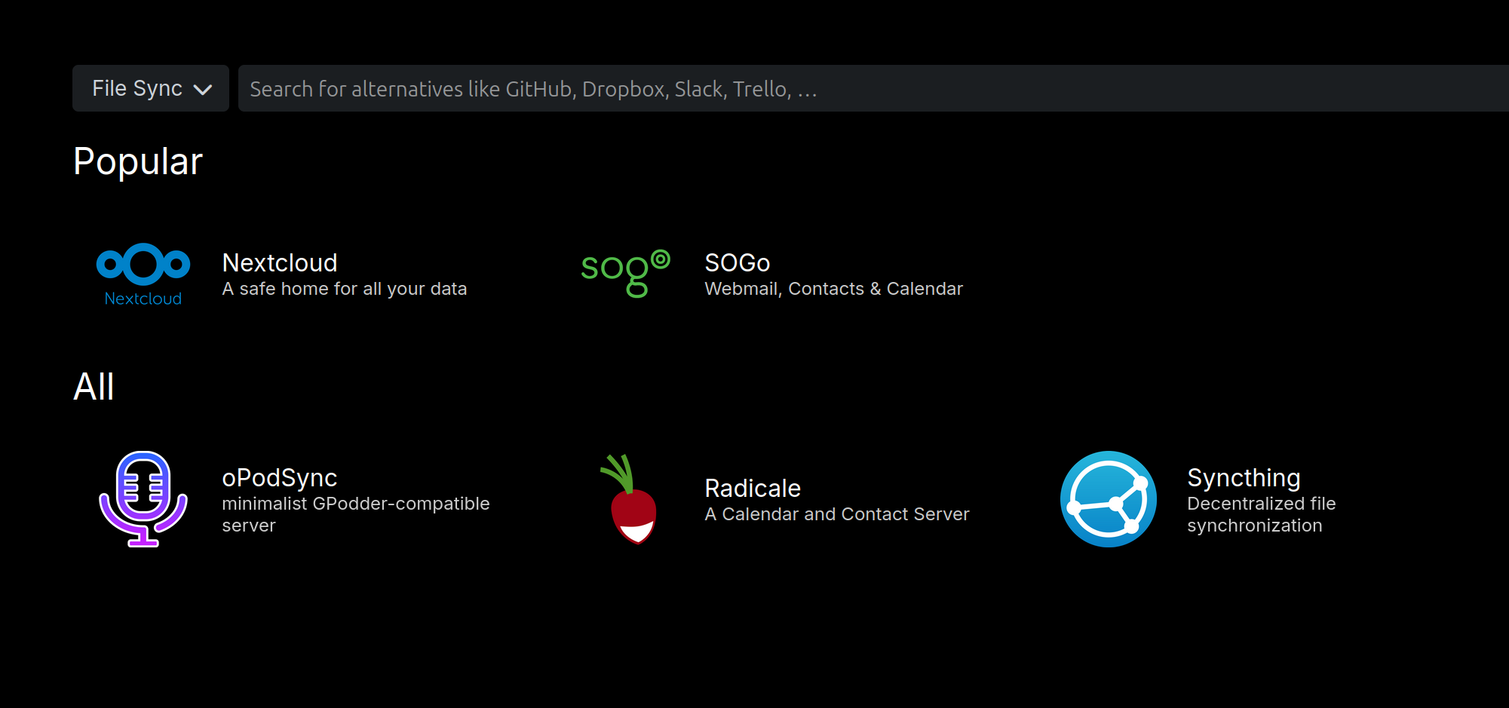Click the oPodSync microphone icon
This screenshot has width=1509, height=708.
pyautogui.click(x=143, y=498)
